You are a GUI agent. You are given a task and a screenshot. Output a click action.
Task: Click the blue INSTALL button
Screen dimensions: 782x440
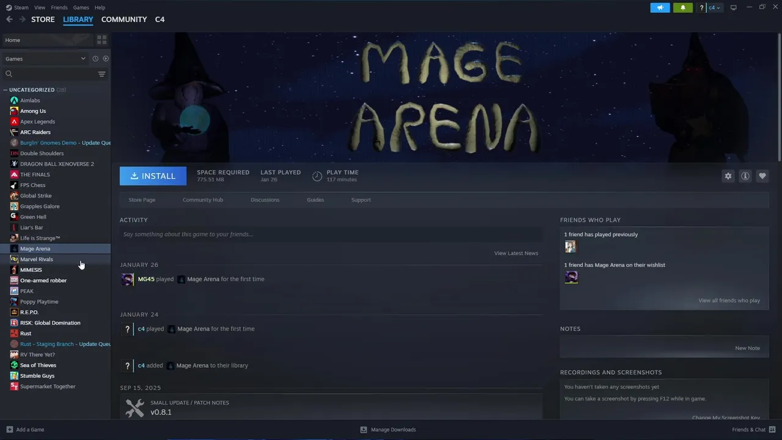153,176
